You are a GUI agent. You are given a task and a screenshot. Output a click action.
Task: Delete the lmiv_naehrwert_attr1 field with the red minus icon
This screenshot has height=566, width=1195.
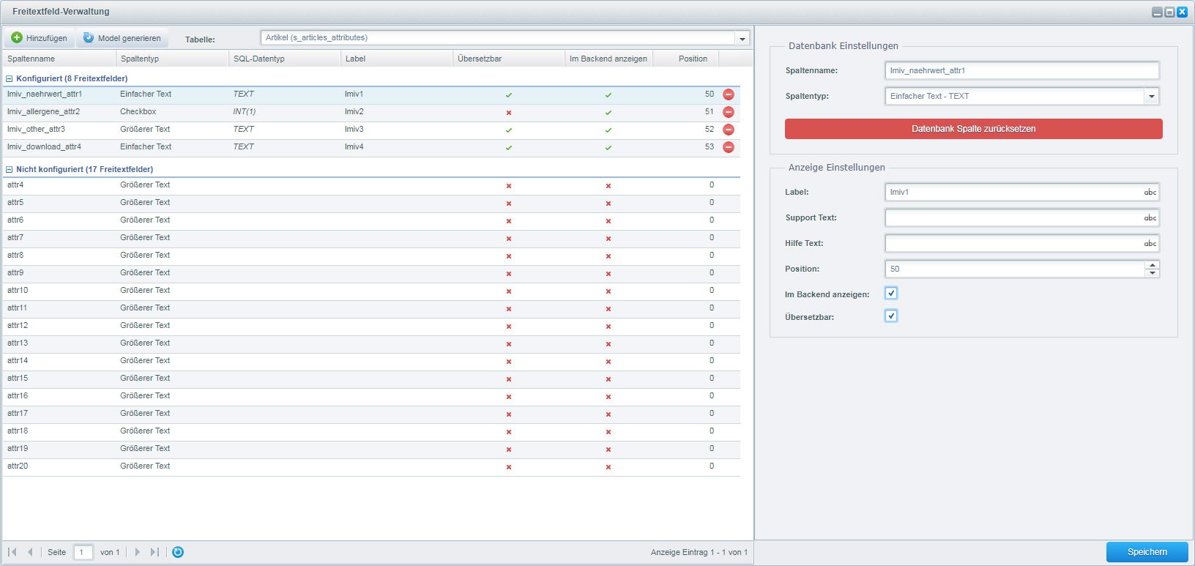click(729, 94)
